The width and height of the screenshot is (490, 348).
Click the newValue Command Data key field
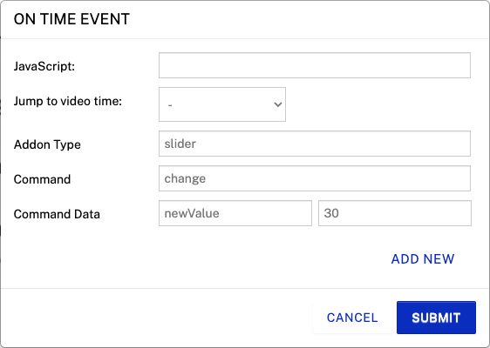coord(235,213)
